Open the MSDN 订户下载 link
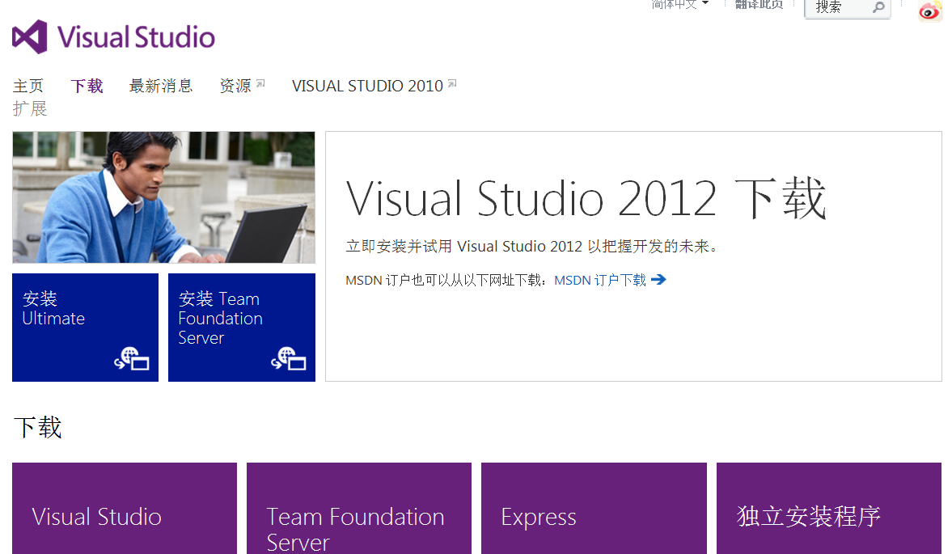The height and width of the screenshot is (554, 952). (601, 279)
